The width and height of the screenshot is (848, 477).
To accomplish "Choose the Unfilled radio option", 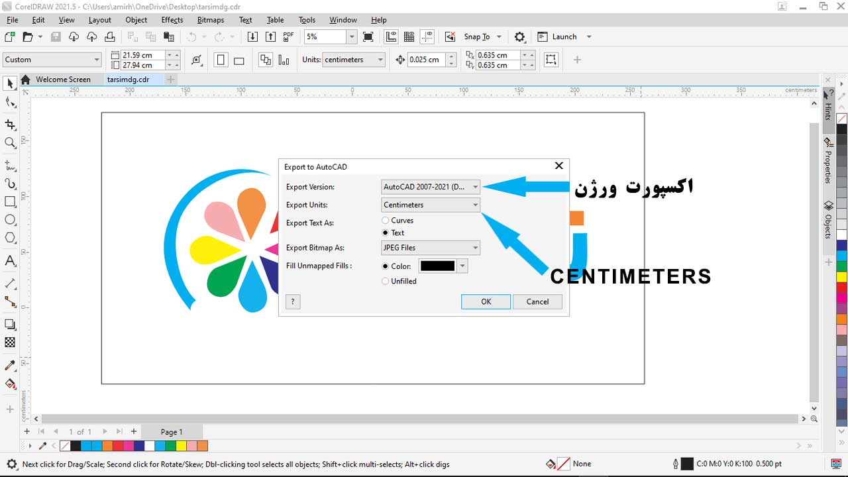I will [386, 282].
